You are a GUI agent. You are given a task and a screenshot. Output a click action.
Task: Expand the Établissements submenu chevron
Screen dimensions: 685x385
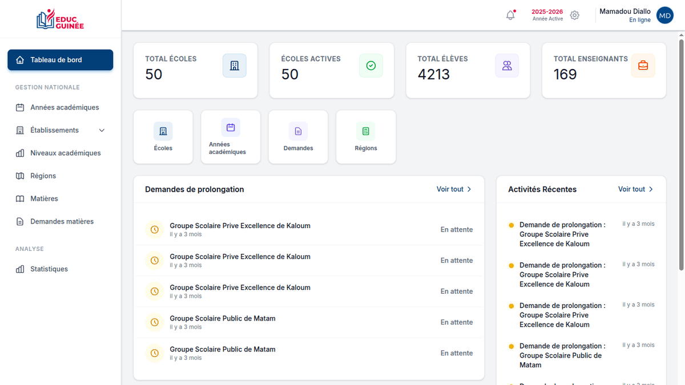pos(102,130)
